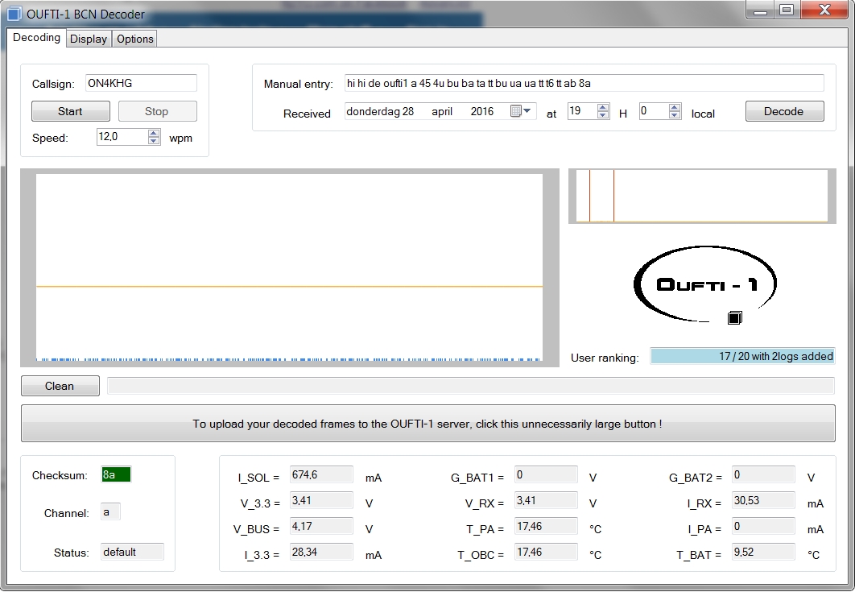This screenshot has width=855, height=592.
Task: Select the V_3.3 value 3,41
Action: pos(321,500)
